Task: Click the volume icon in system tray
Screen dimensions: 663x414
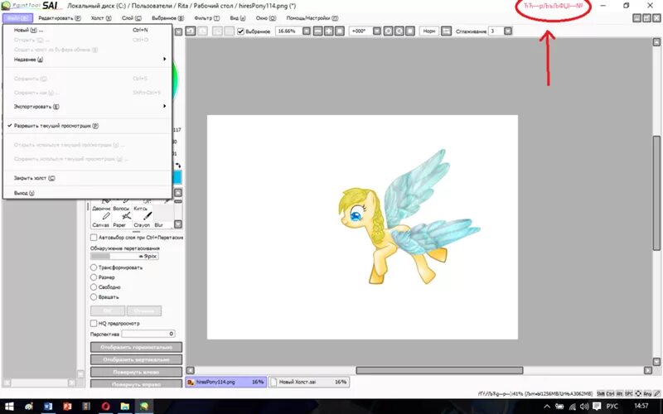Action: (584, 407)
